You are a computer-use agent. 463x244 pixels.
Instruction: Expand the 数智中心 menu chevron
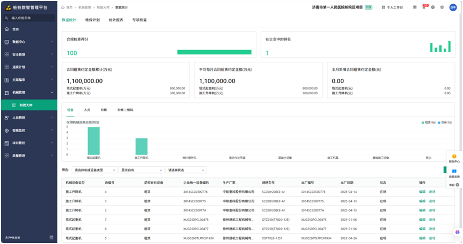click(x=52, y=42)
